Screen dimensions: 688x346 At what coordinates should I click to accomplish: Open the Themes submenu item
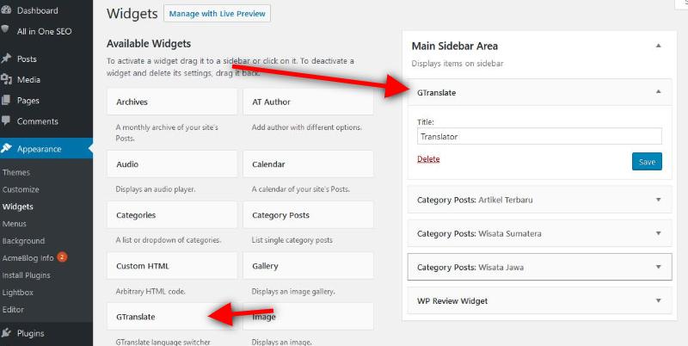pyautogui.click(x=16, y=172)
